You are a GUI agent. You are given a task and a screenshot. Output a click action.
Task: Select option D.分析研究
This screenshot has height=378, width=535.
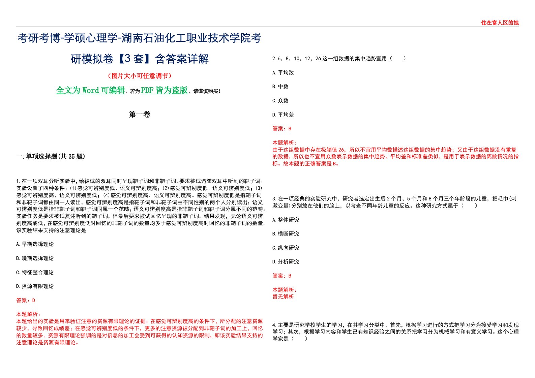click(286, 262)
